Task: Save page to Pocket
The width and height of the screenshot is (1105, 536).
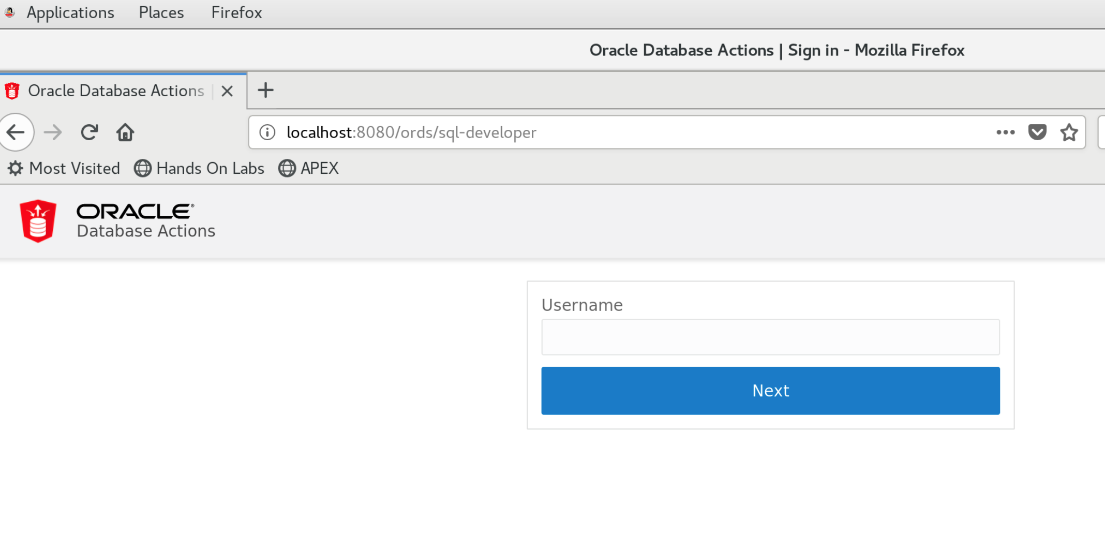Action: point(1037,132)
